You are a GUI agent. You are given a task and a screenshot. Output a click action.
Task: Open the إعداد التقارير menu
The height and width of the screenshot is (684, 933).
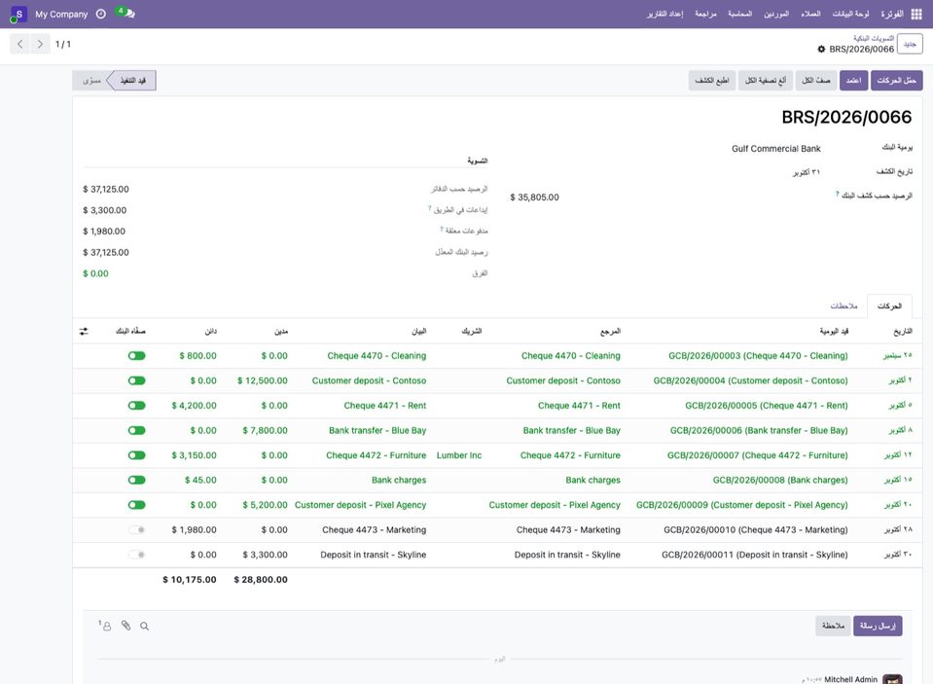pos(664,14)
